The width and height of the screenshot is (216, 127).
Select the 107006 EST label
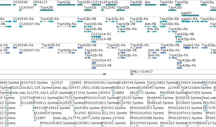point(118,118)
